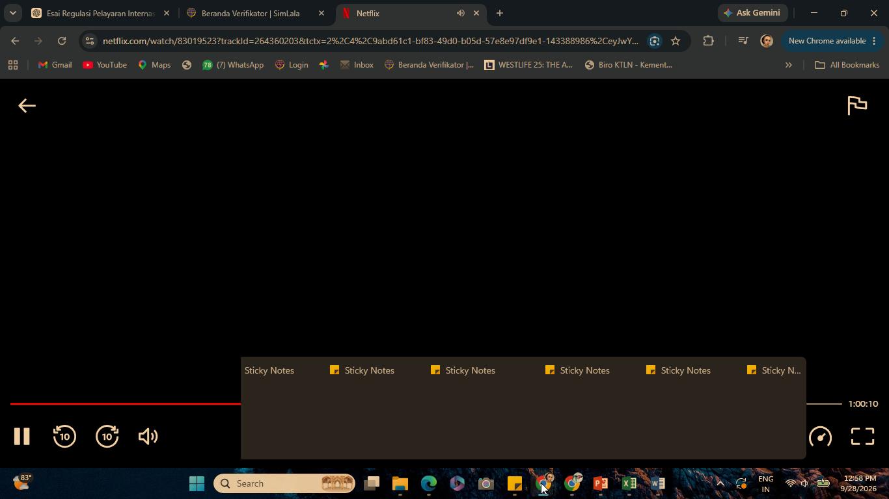Viewport: 889px width, 499px height.
Task: Report a playback problem with the flag icon
Action: [x=857, y=105]
